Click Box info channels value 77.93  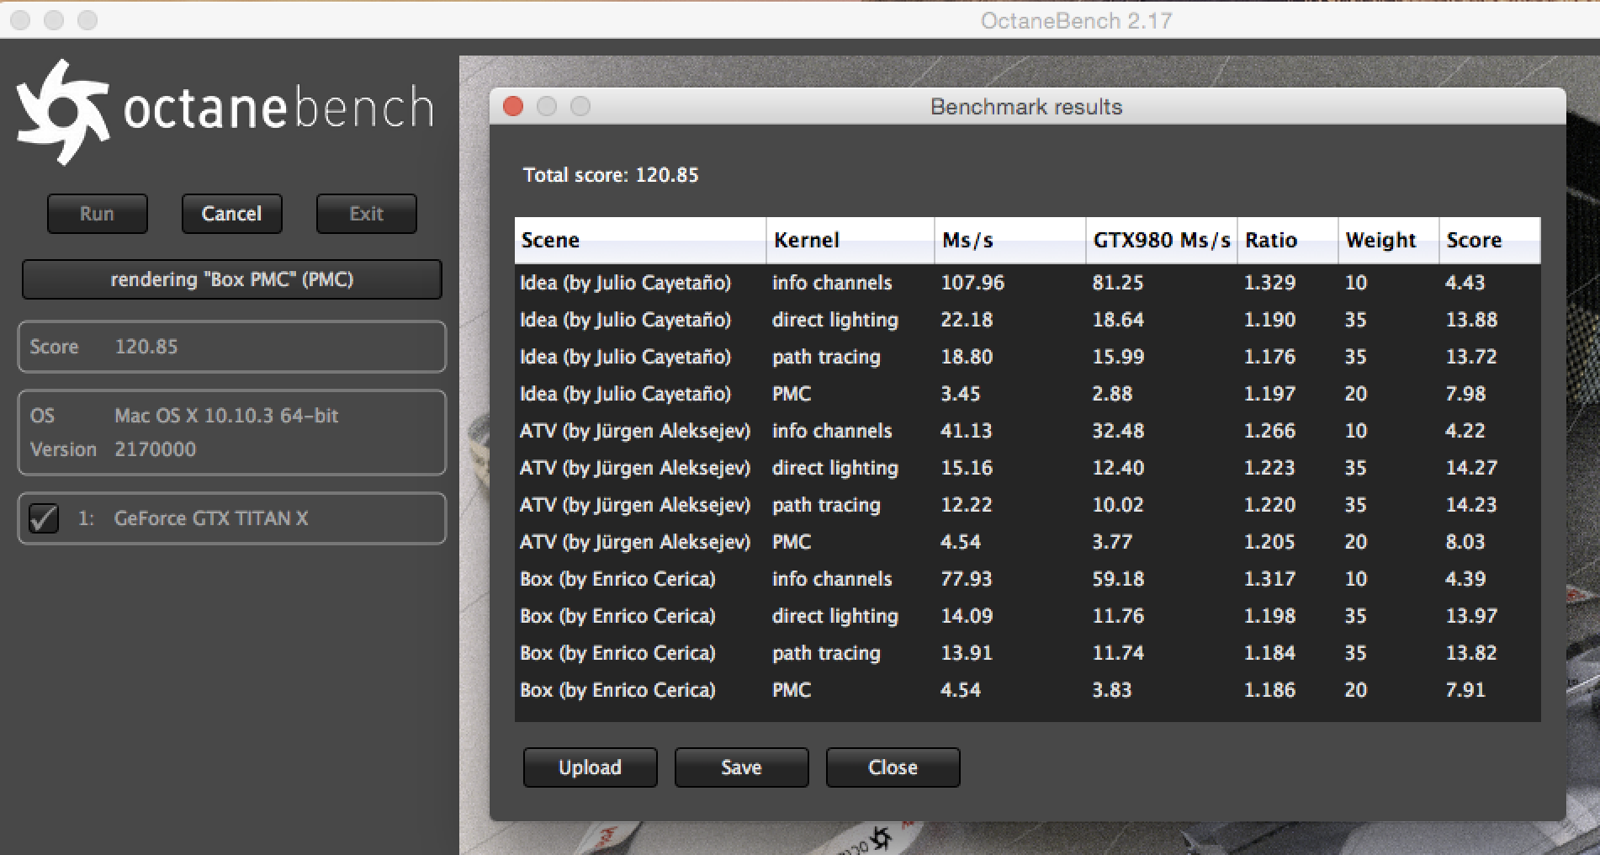tap(967, 579)
